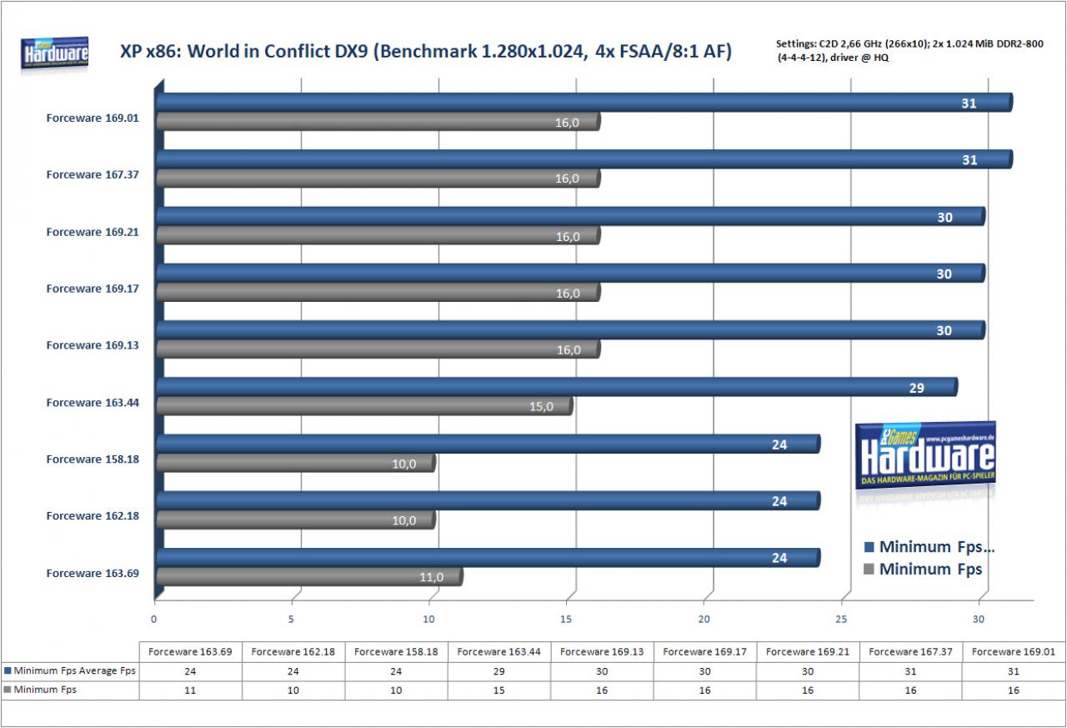Click the legend text 'Minimum Fps...' beside the blue square

tap(937, 547)
